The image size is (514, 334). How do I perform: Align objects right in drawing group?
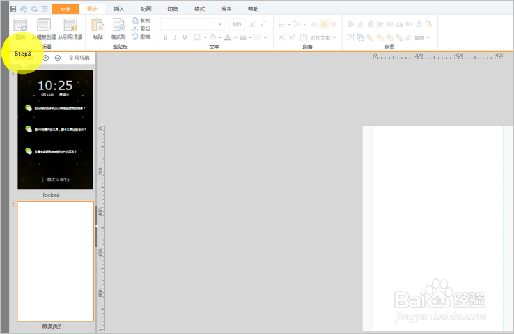pyautogui.click(x=370, y=24)
